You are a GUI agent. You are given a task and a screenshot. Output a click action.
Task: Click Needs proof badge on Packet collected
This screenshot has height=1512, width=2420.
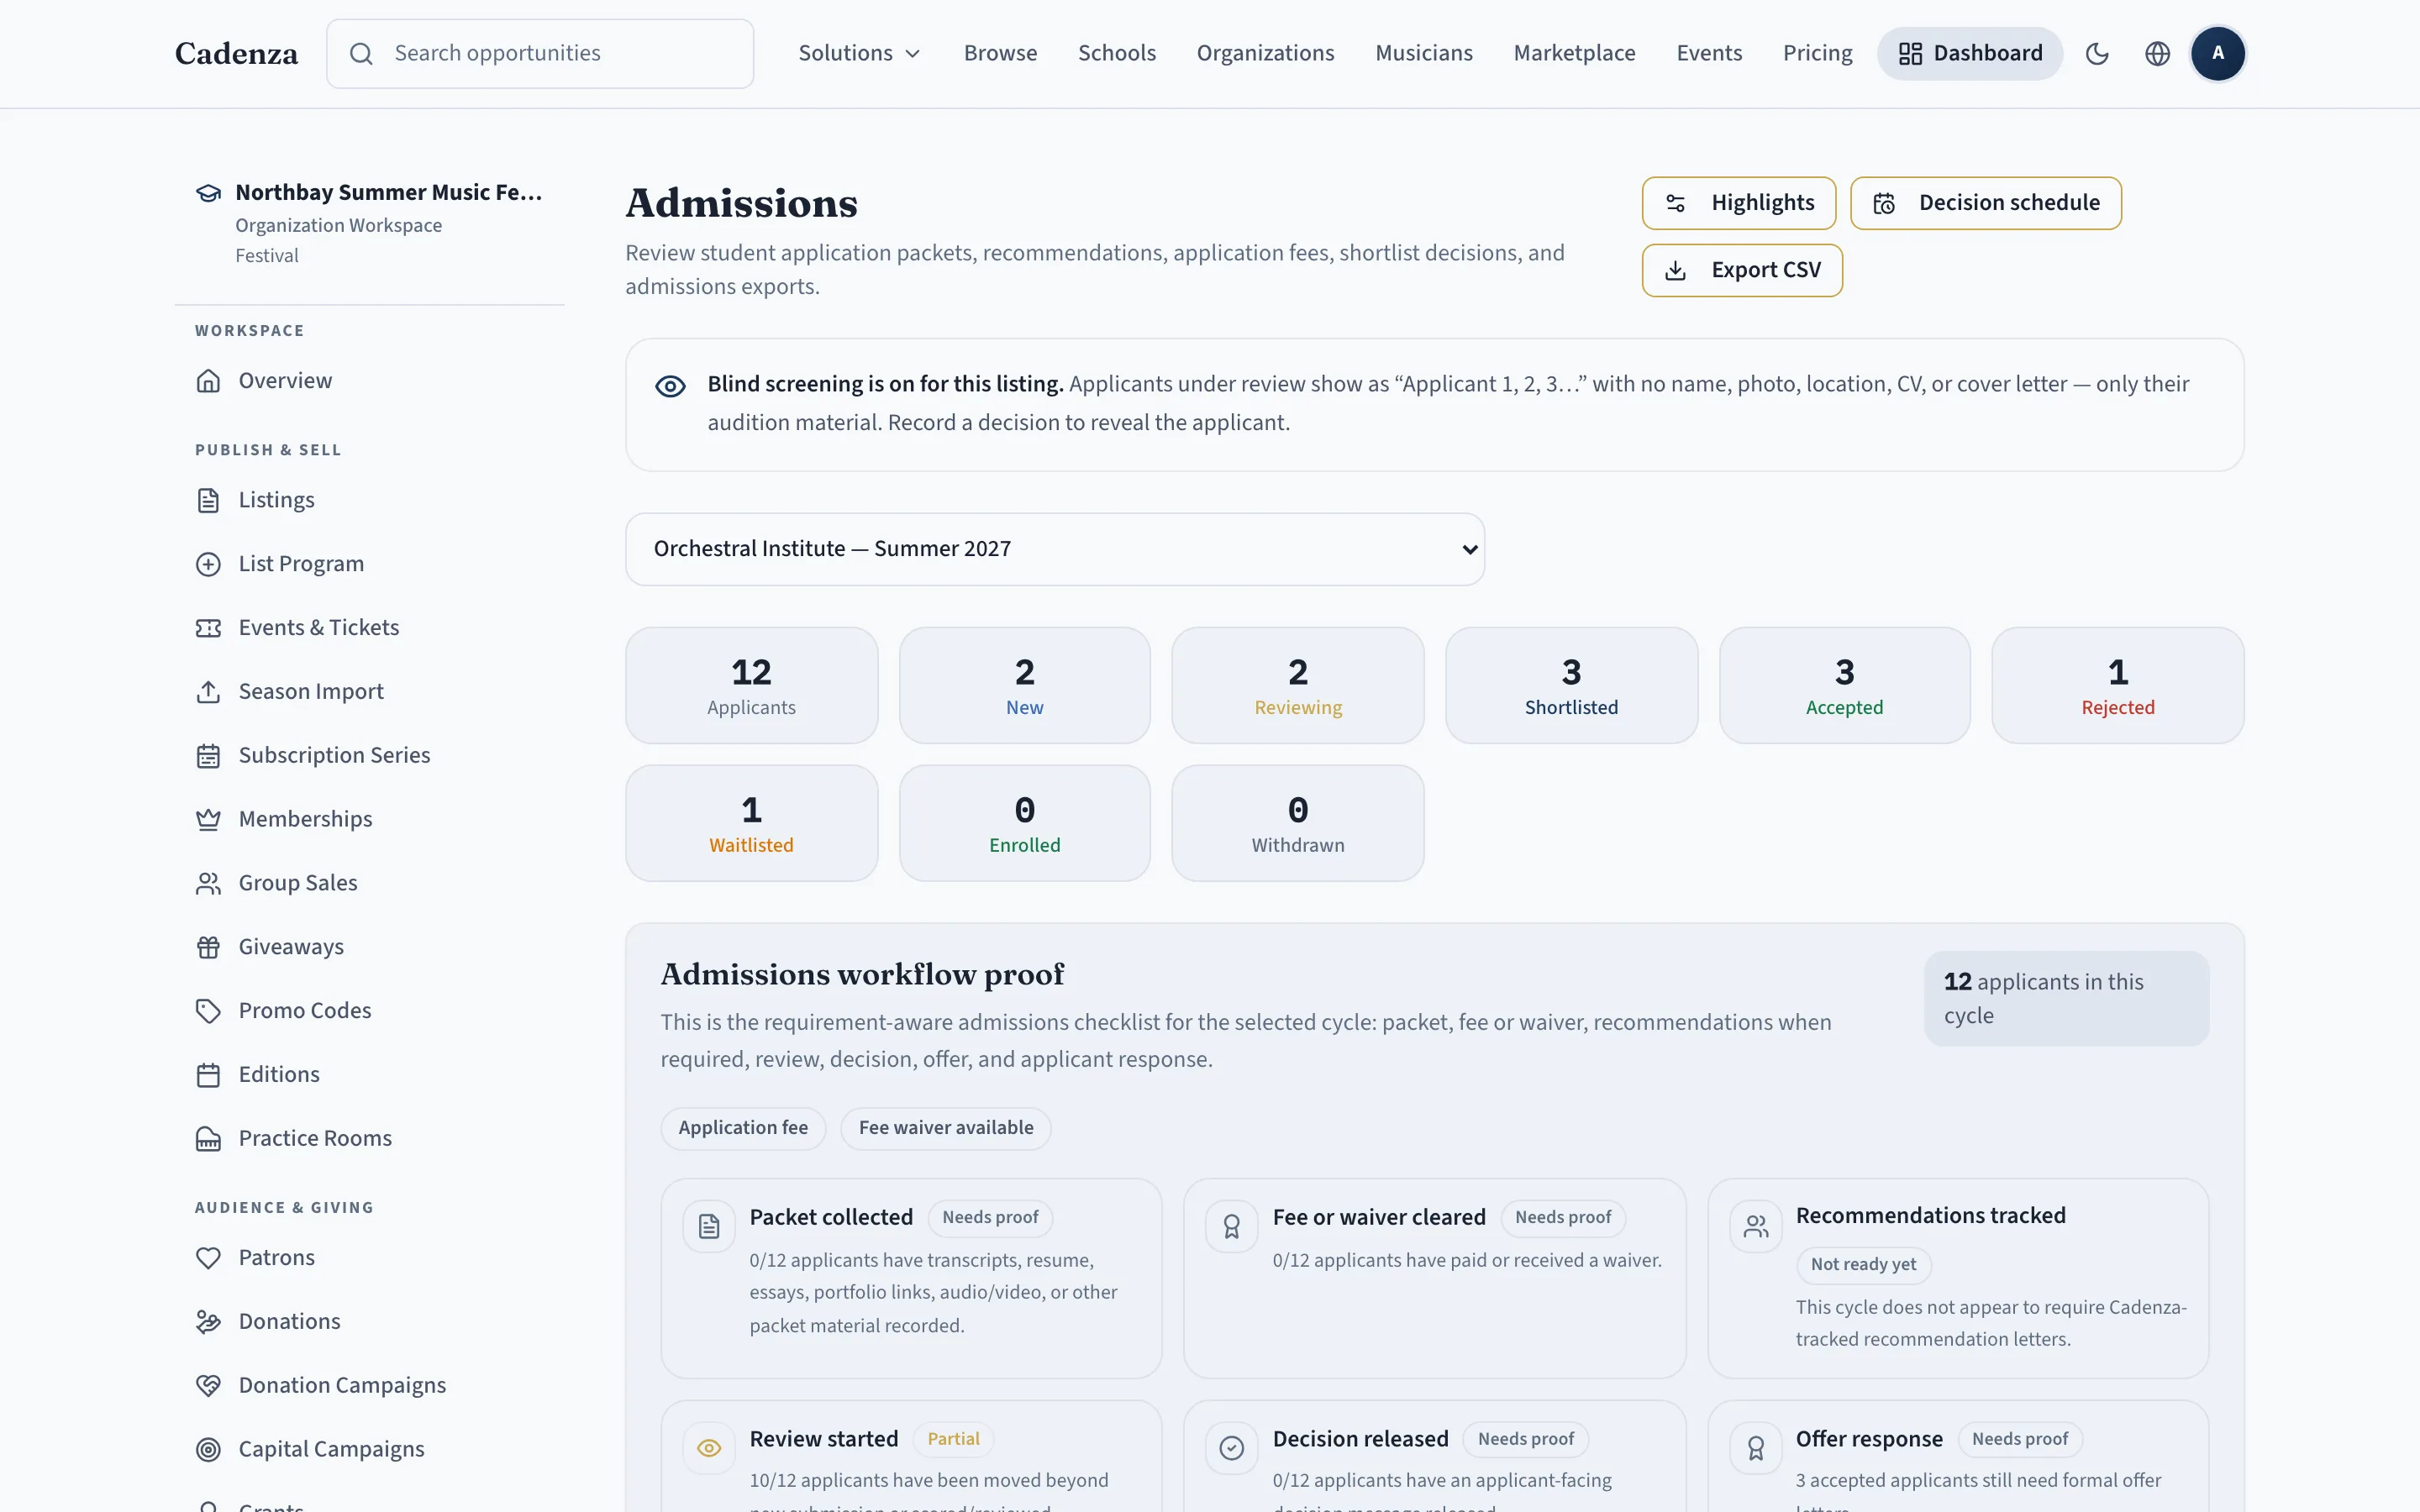pos(990,1217)
